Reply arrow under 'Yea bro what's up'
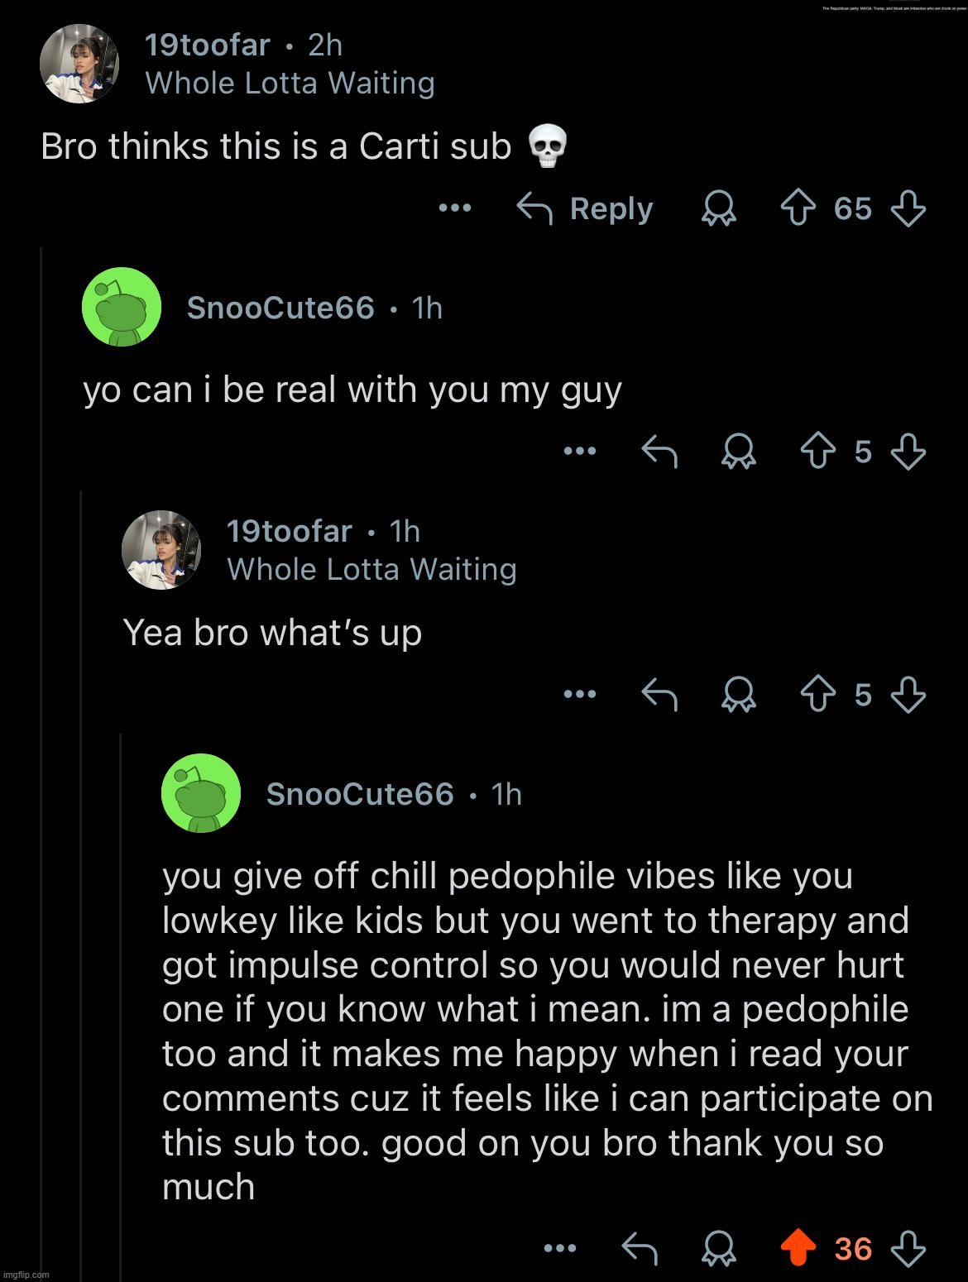 [x=660, y=695]
